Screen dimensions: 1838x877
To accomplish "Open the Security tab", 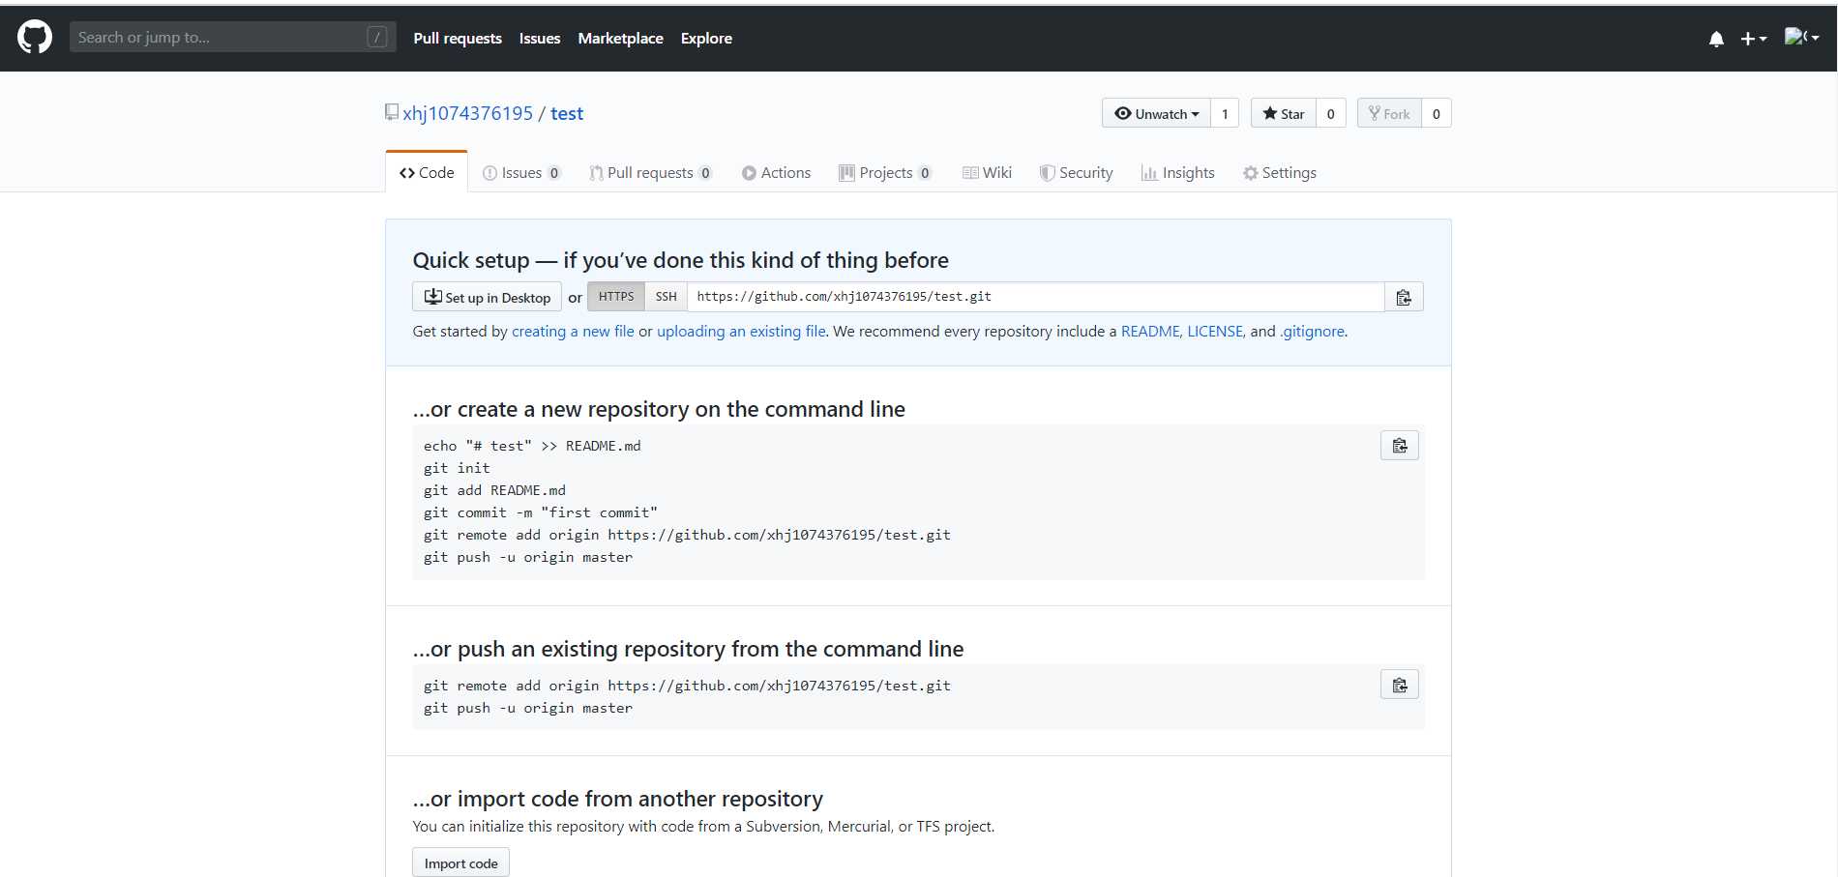I will [1076, 172].
